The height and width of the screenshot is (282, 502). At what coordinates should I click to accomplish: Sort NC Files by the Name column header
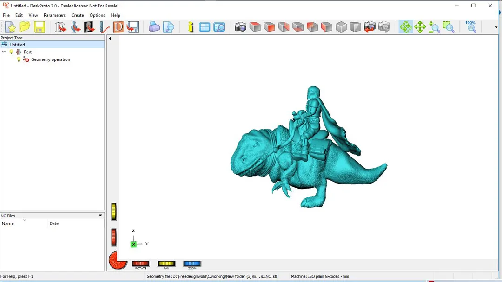(x=24, y=223)
